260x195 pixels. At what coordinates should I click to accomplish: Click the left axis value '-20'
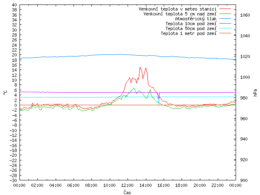[x=13, y=155]
